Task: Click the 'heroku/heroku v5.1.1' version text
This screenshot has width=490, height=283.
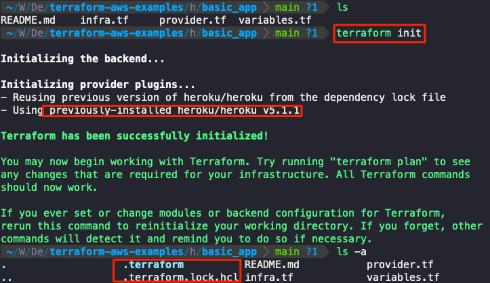Action: pos(239,110)
